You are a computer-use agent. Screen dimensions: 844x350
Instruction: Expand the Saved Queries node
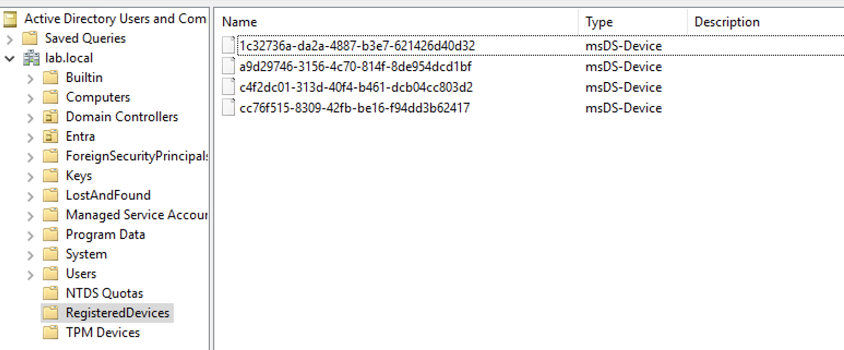pyautogui.click(x=9, y=39)
